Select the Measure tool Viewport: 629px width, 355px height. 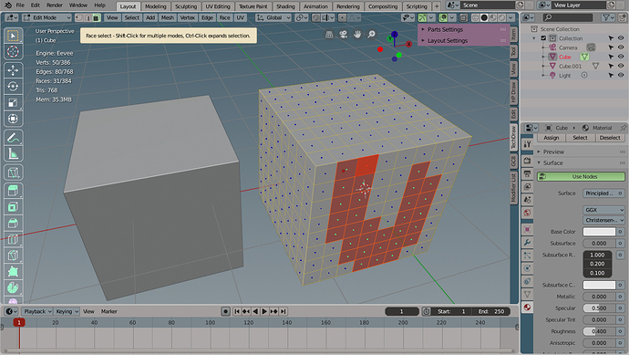coord(13,154)
